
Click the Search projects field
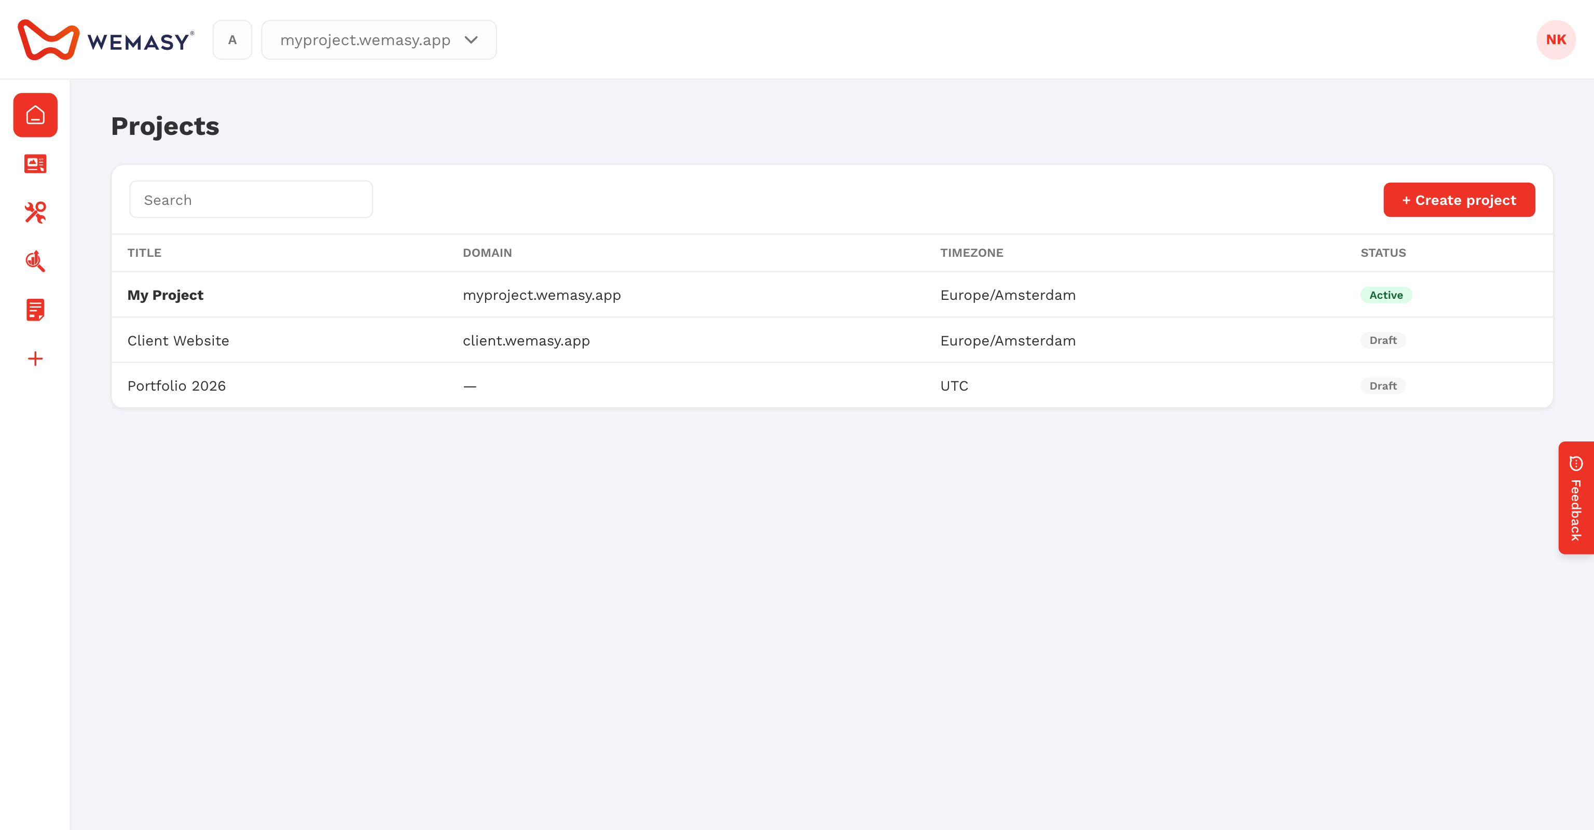click(x=251, y=200)
